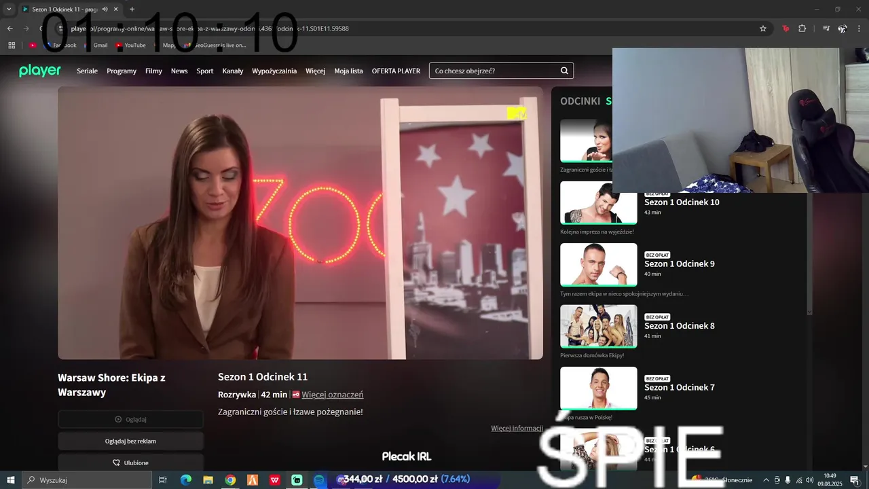The width and height of the screenshot is (869, 489).
Task: Open the Chrome tab search dropdown arrow
Action: pos(9,9)
